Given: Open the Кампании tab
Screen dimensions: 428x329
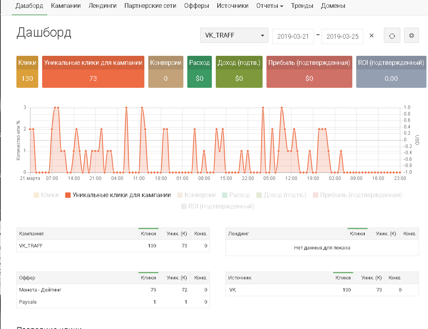Looking at the screenshot, I should (66, 6).
